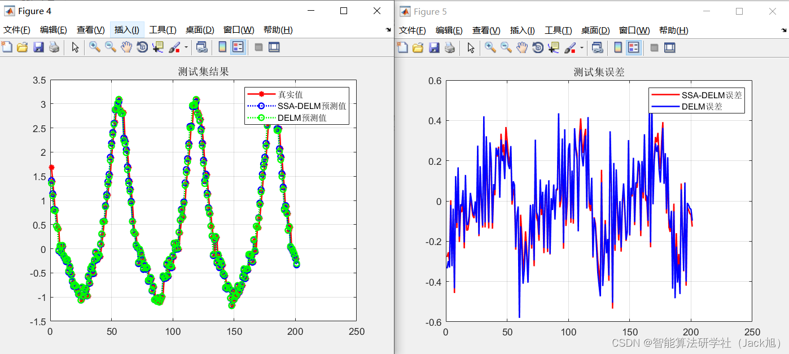This screenshot has height=354, width=789.
Task: Click plot title 测试集误差 in Figure 5
Action: (x=599, y=72)
